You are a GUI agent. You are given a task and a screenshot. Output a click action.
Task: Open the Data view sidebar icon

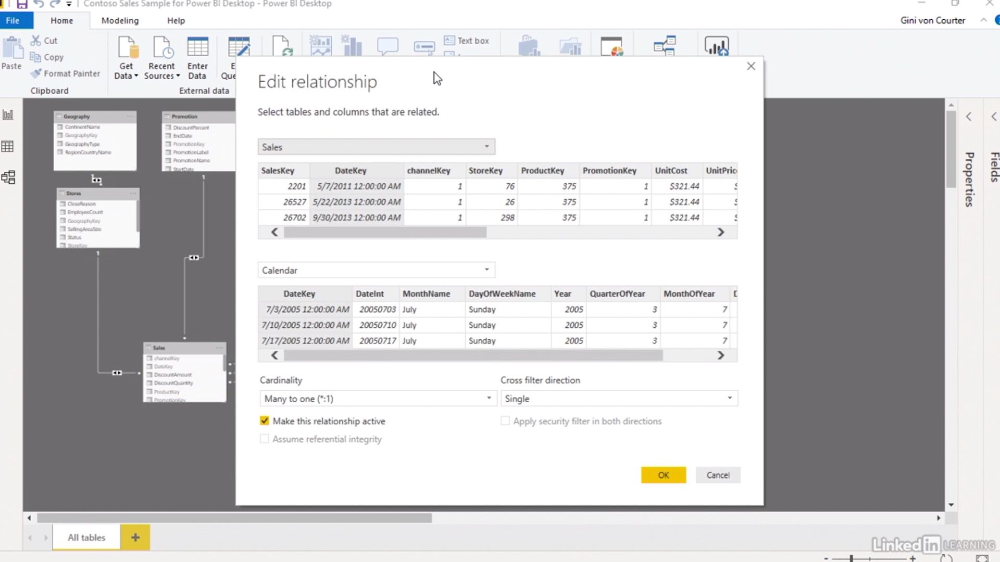pyautogui.click(x=8, y=146)
